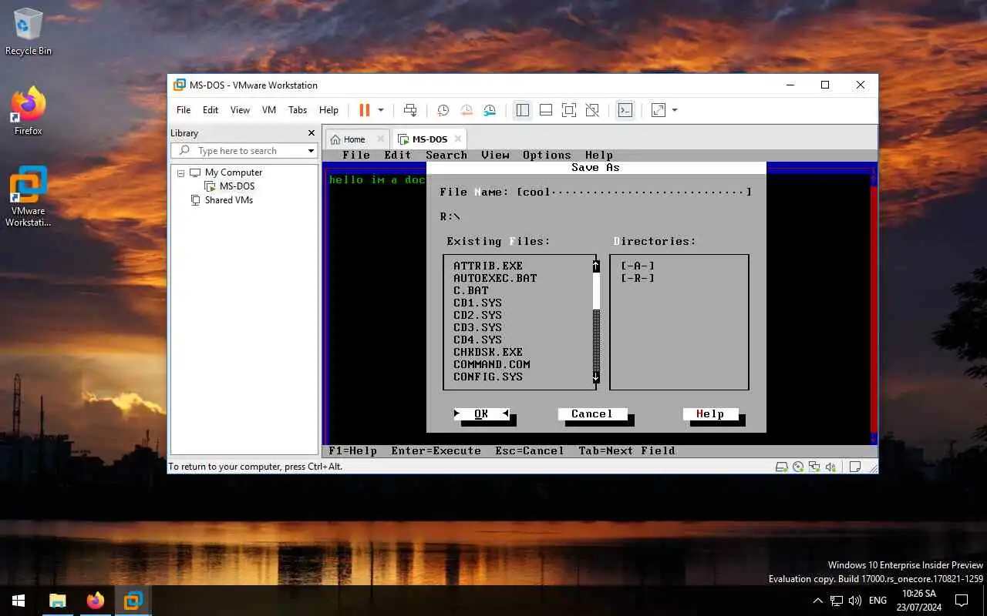Open the Windows Start menu
This screenshot has height=616, width=987.
point(19,601)
